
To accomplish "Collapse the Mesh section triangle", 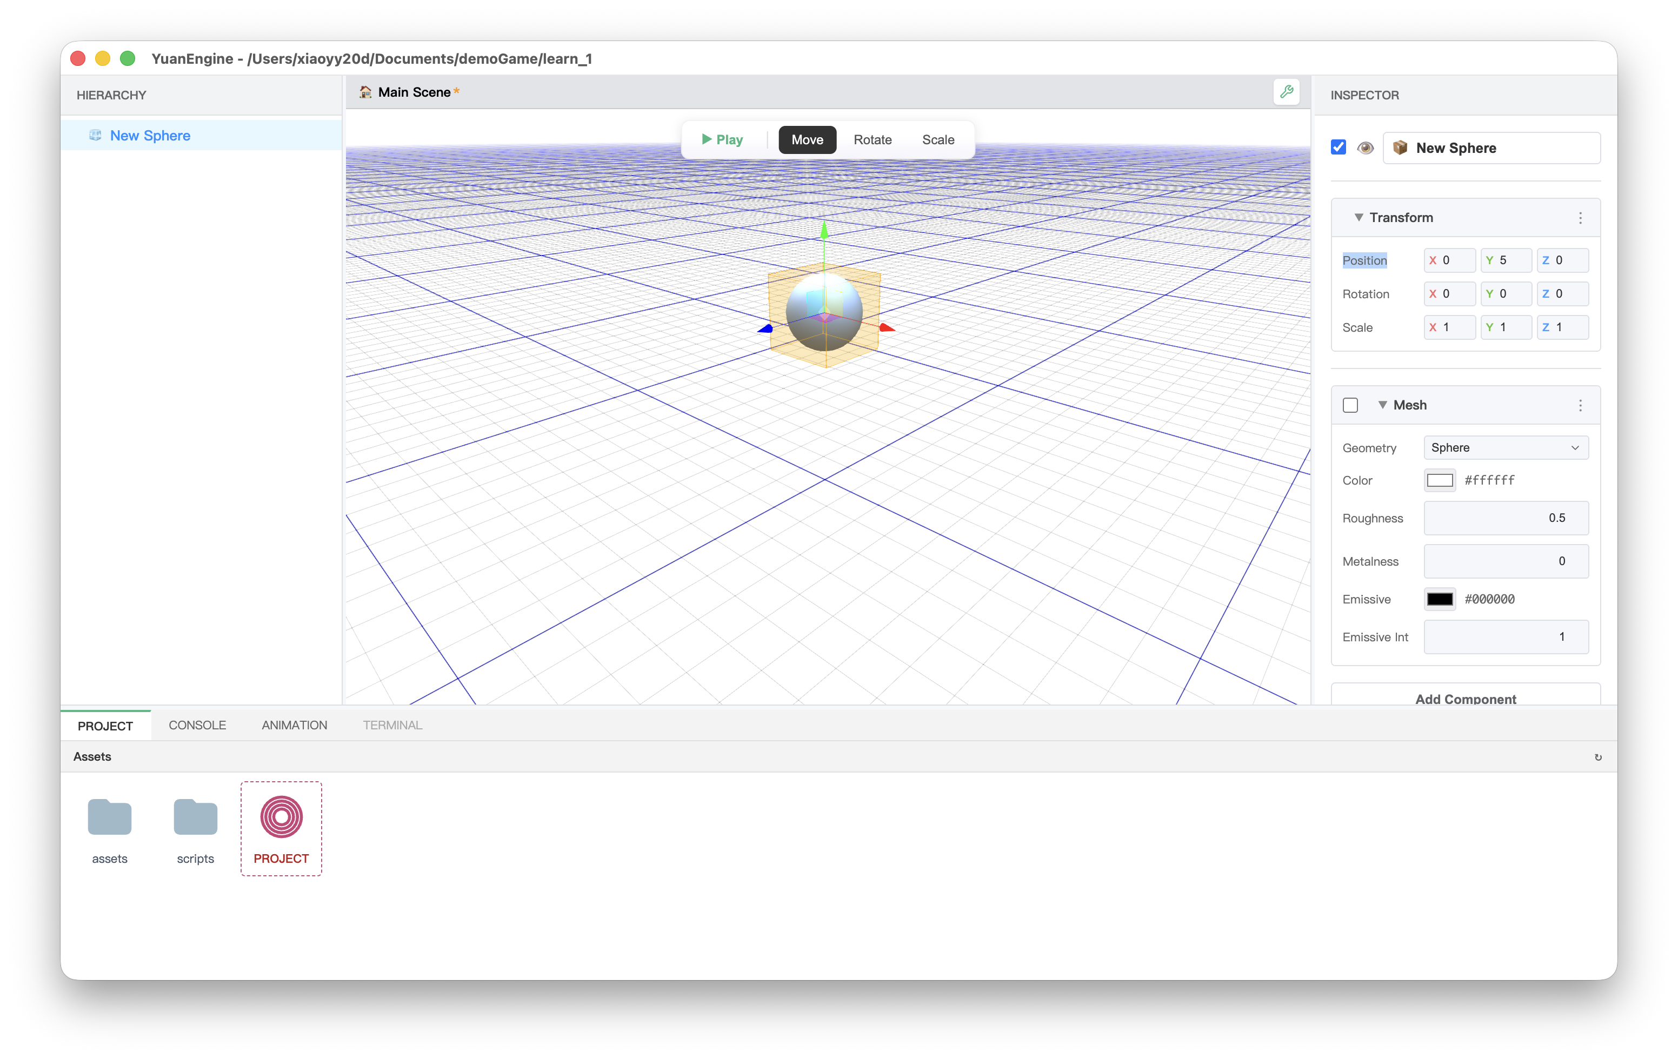I will click(x=1382, y=405).
